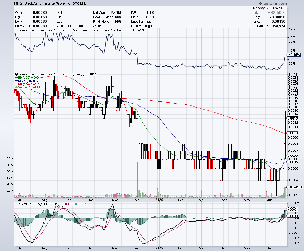Click the Chg +0.00050 value
The height and width of the screenshot is (251, 304).
point(277,17)
